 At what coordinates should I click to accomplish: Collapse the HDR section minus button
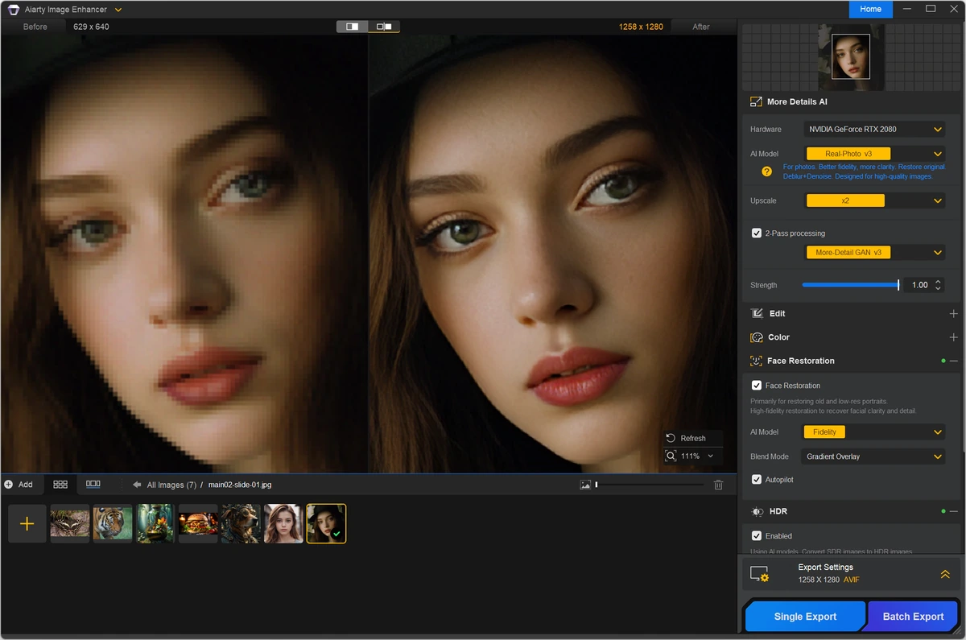pos(953,512)
